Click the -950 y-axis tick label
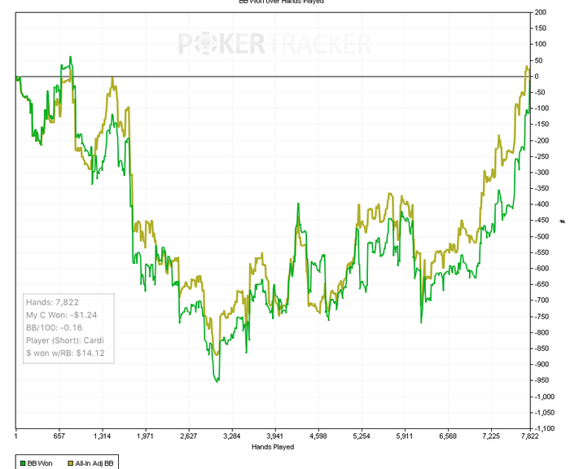Screen dimensions: 570x469 point(541,380)
